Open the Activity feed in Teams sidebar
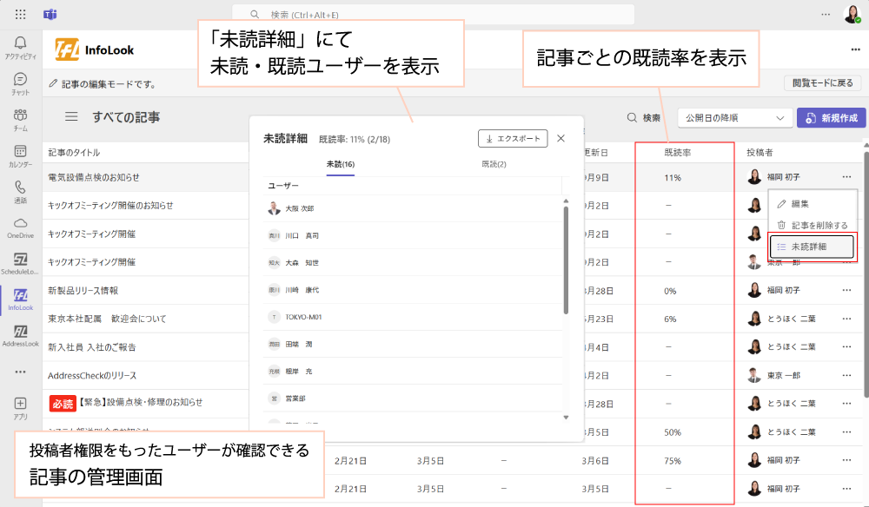 coord(20,47)
